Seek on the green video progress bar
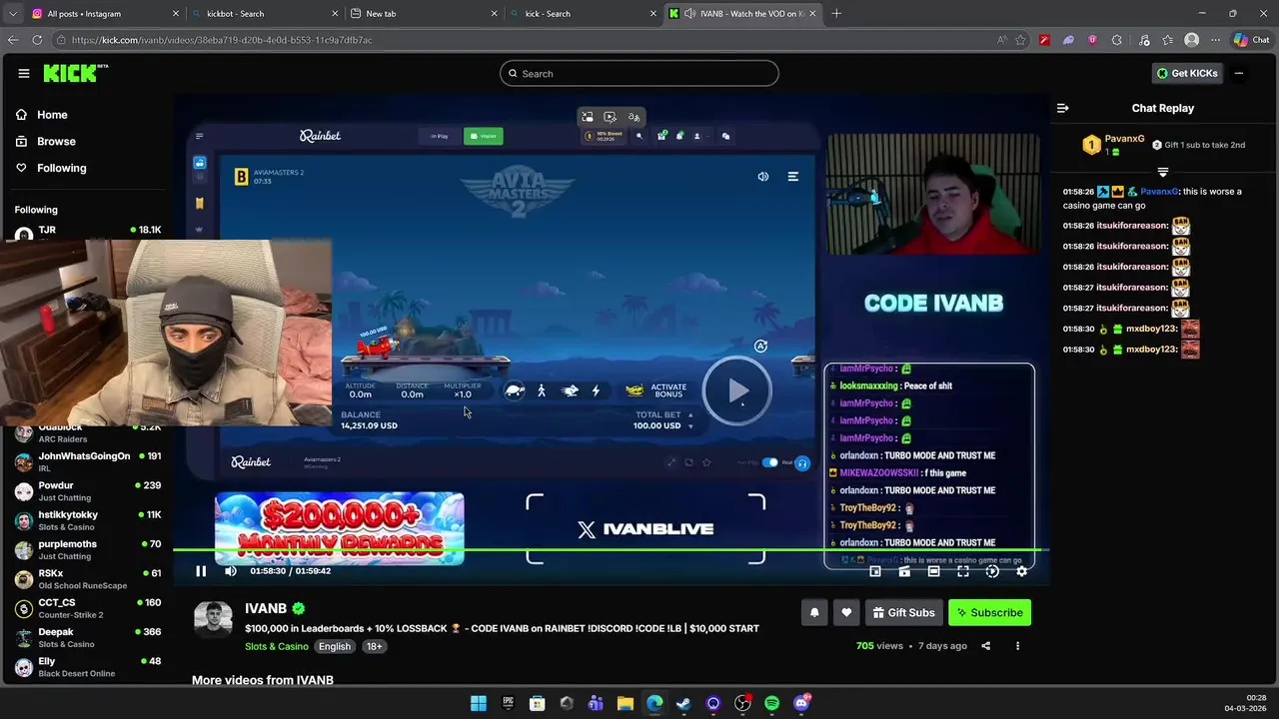This screenshot has width=1279, height=719. pyautogui.click(x=610, y=550)
